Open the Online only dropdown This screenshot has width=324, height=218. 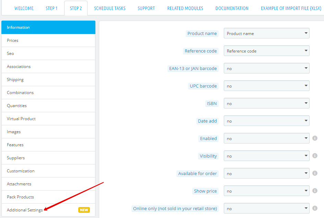(267, 208)
